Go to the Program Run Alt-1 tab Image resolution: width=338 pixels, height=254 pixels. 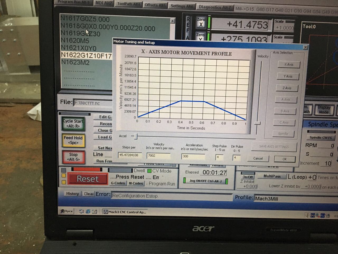click(73, 2)
